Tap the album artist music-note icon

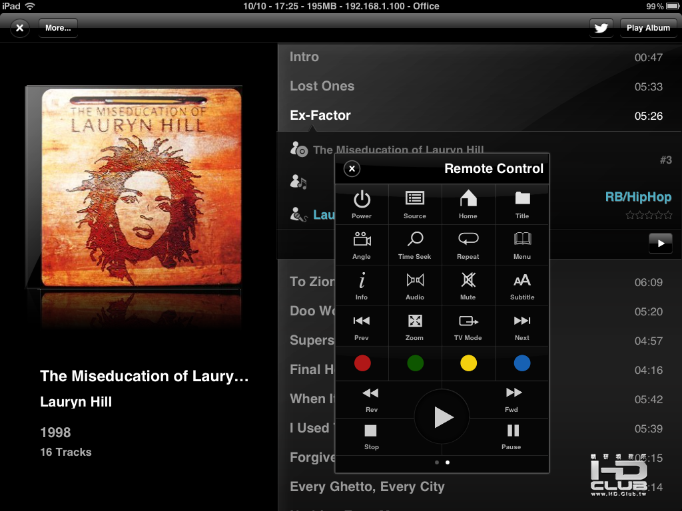tap(298, 182)
